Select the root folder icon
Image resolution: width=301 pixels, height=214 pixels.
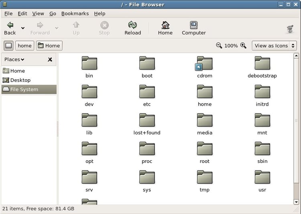(x=205, y=148)
